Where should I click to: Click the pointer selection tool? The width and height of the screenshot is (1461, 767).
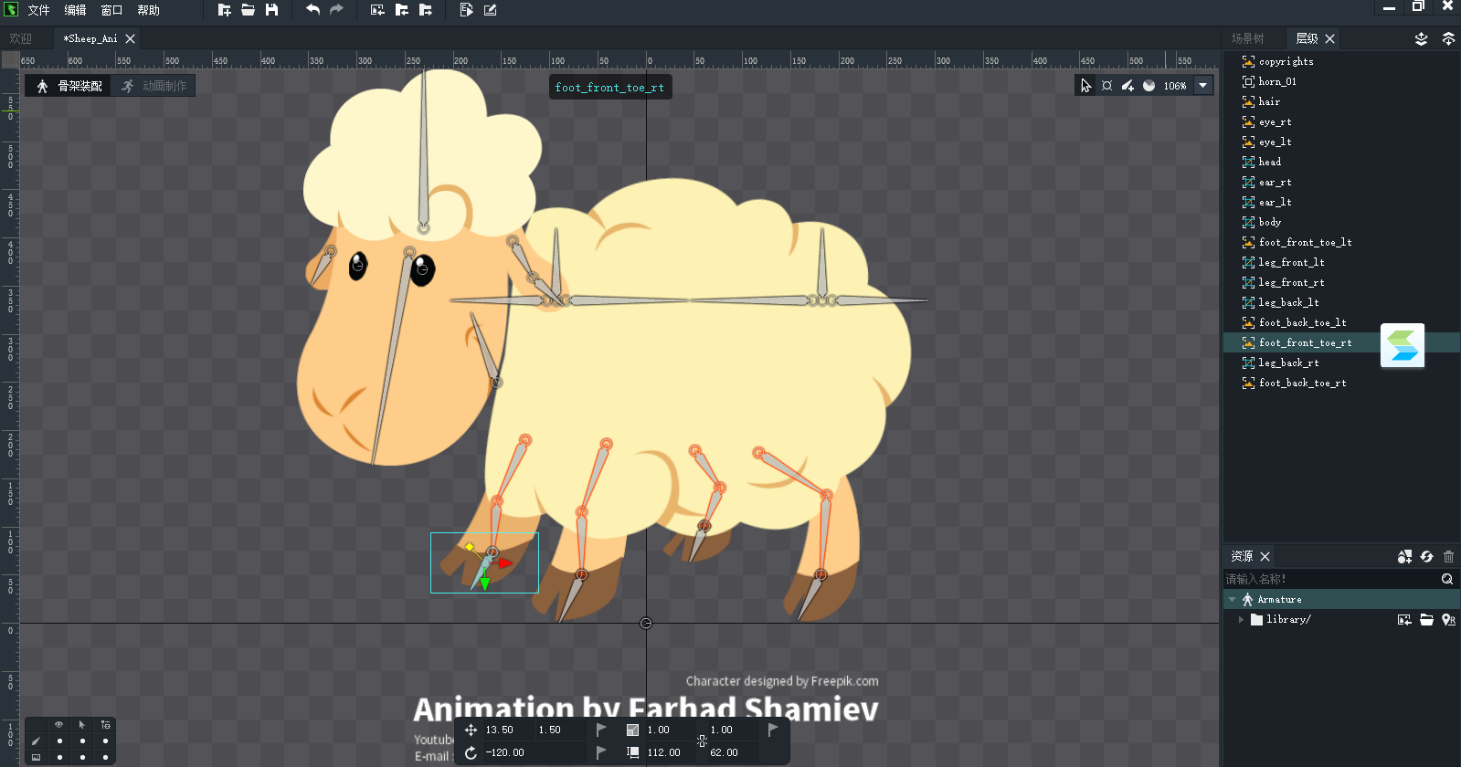point(1085,86)
